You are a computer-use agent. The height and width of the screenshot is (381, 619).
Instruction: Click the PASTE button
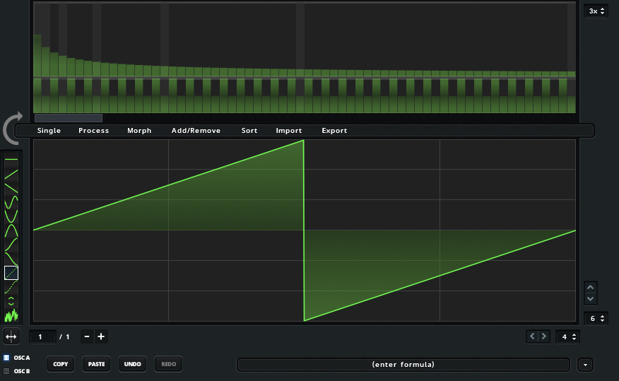[x=96, y=364]
